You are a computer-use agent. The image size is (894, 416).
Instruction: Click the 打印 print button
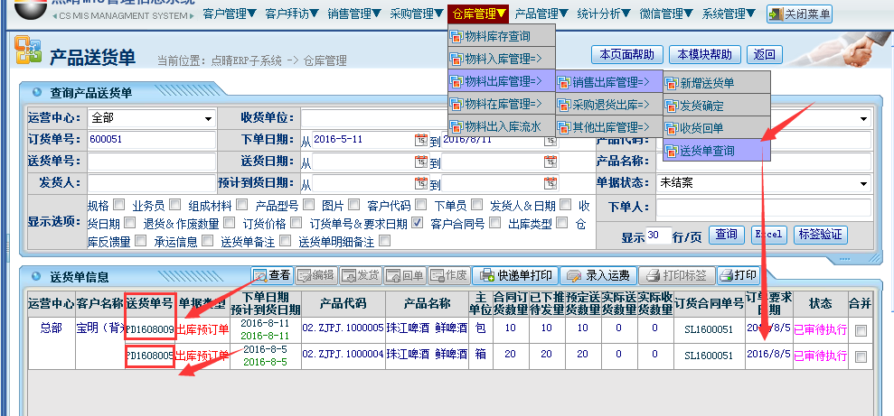[x=736, y=275]
